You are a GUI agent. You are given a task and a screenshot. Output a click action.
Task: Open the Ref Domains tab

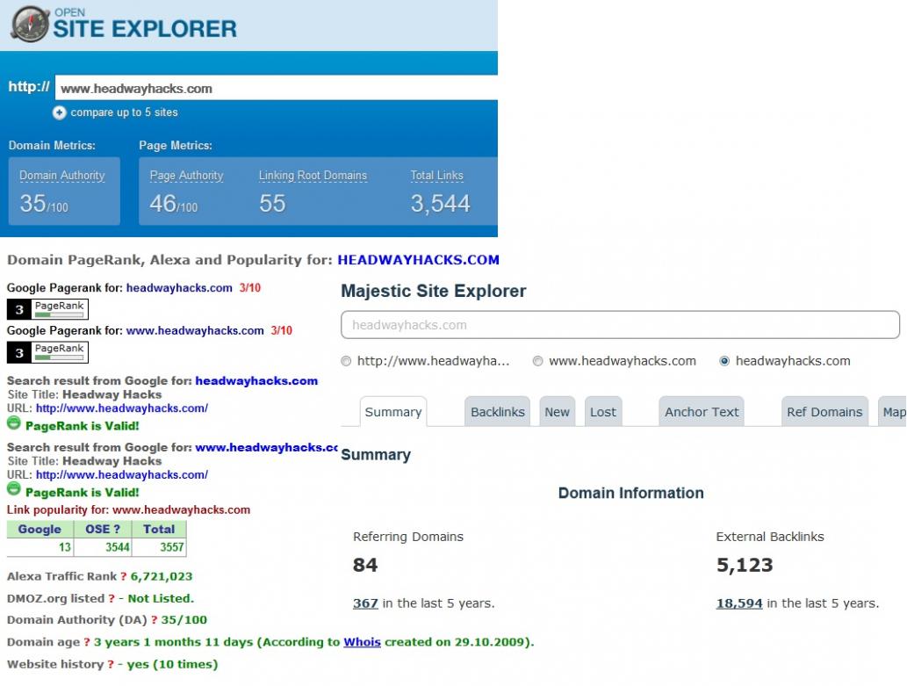[824, 412]
